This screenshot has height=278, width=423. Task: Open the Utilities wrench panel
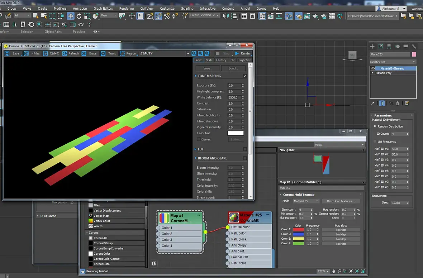[x=414, y=46]
